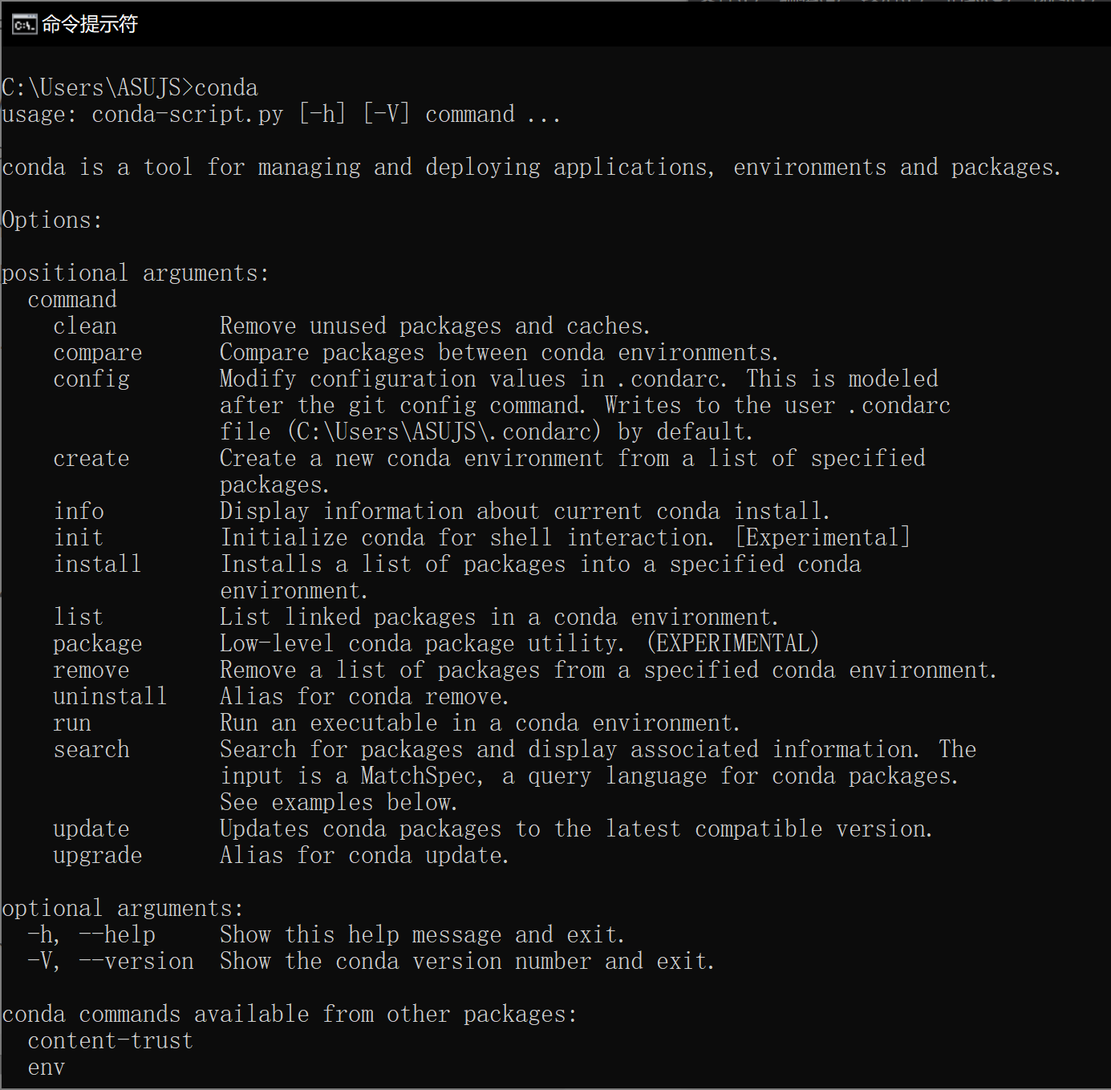Click the "[Experimental]" tag on the init line
The image size is (1111, 1090).
[x=823, y=538]
